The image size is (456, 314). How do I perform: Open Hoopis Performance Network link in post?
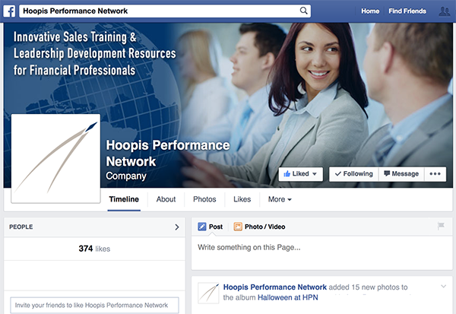(275, 287)
